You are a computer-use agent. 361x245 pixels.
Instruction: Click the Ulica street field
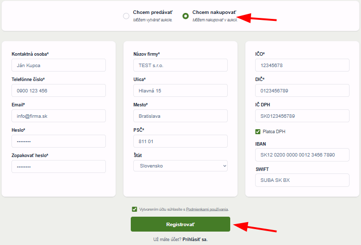pyautogui.click(x=180, y=90)
